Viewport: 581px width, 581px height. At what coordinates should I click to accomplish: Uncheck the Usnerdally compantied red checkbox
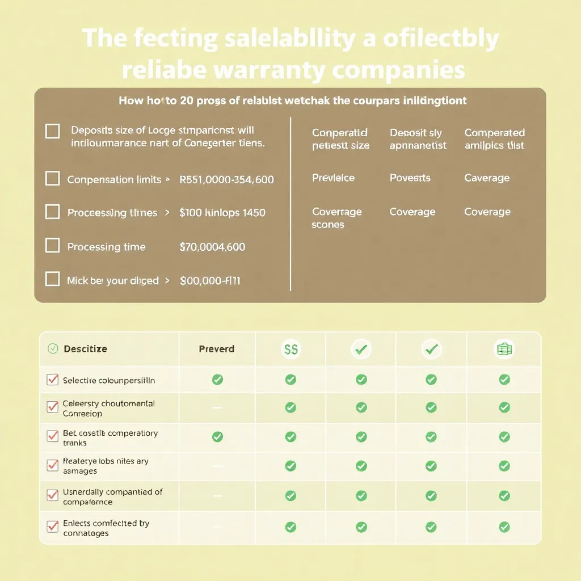point(53,495)
